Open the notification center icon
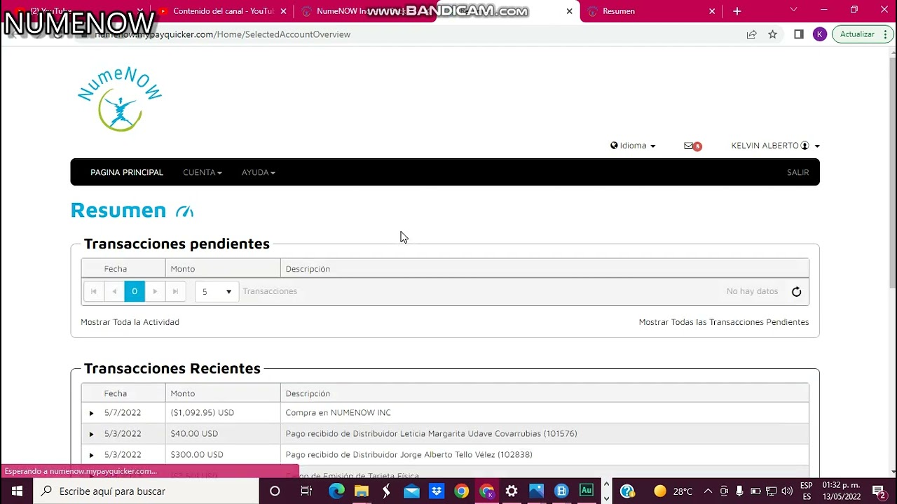The width and height of the screenshot is (897, 504). [879, 491]
